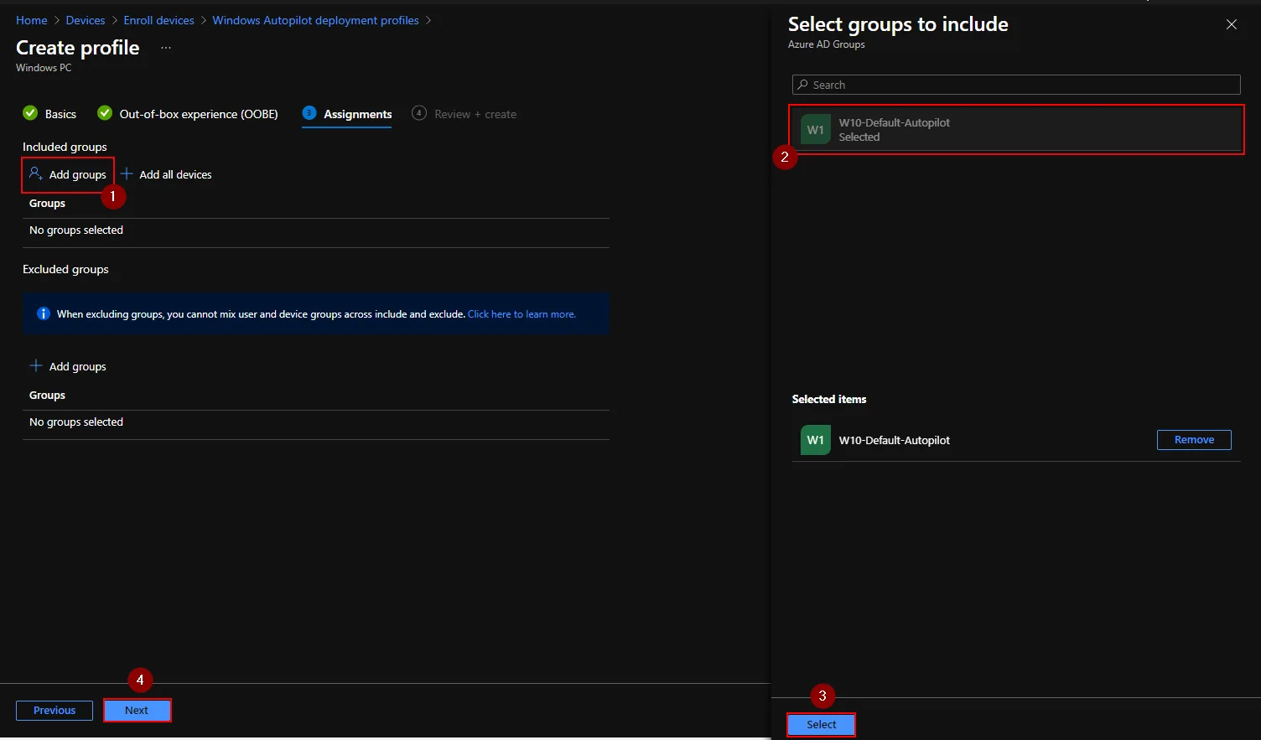Click the step 3 circle for Assignments
The height and width of the screenshot is (740, 1261).
pos(309,113)
